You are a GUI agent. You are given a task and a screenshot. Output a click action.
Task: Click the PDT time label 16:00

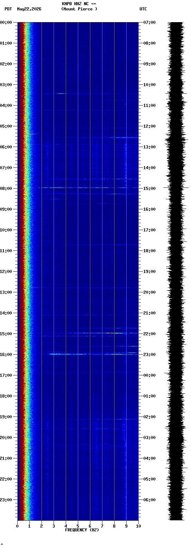[x=6, y=355]
